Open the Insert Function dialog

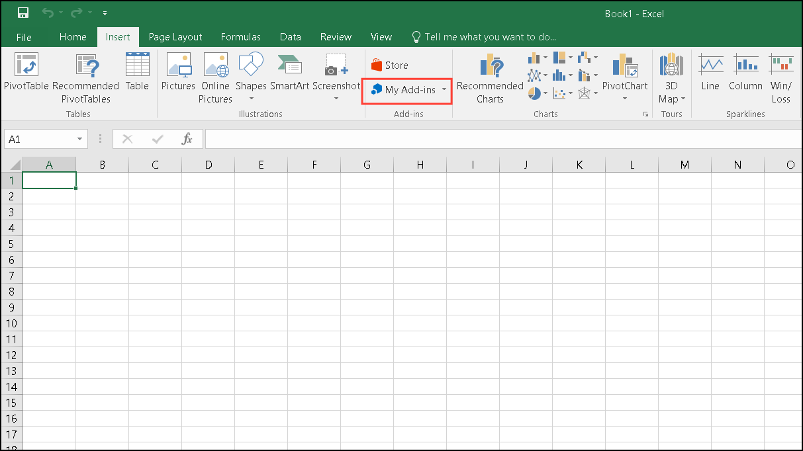click(187, 139)
